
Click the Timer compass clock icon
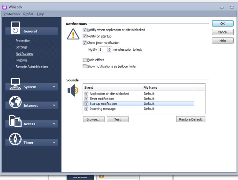point(15,139)
